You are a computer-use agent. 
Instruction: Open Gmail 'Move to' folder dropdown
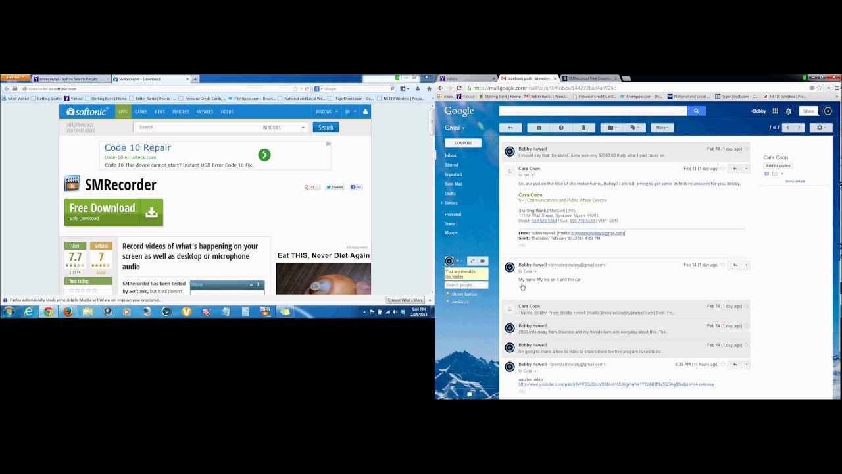pos(611,128)
